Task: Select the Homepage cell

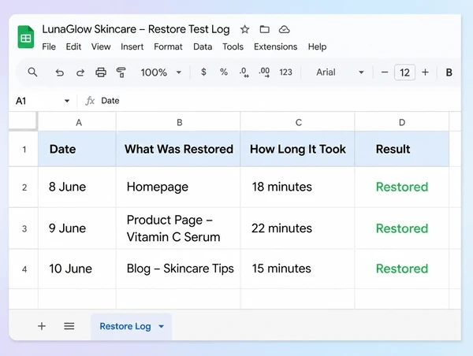Action: [x=178, y=187]
